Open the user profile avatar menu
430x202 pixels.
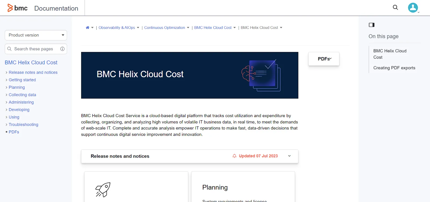click(x=413, y=8)
